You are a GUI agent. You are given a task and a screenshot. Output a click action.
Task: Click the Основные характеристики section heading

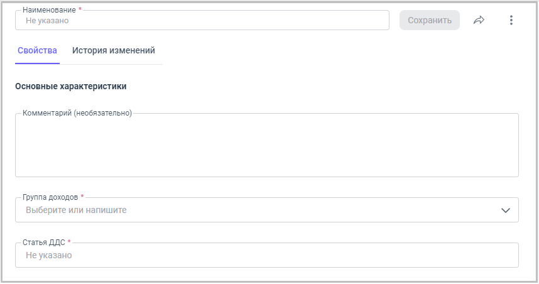pyautogui.click(x=71, y=86)
